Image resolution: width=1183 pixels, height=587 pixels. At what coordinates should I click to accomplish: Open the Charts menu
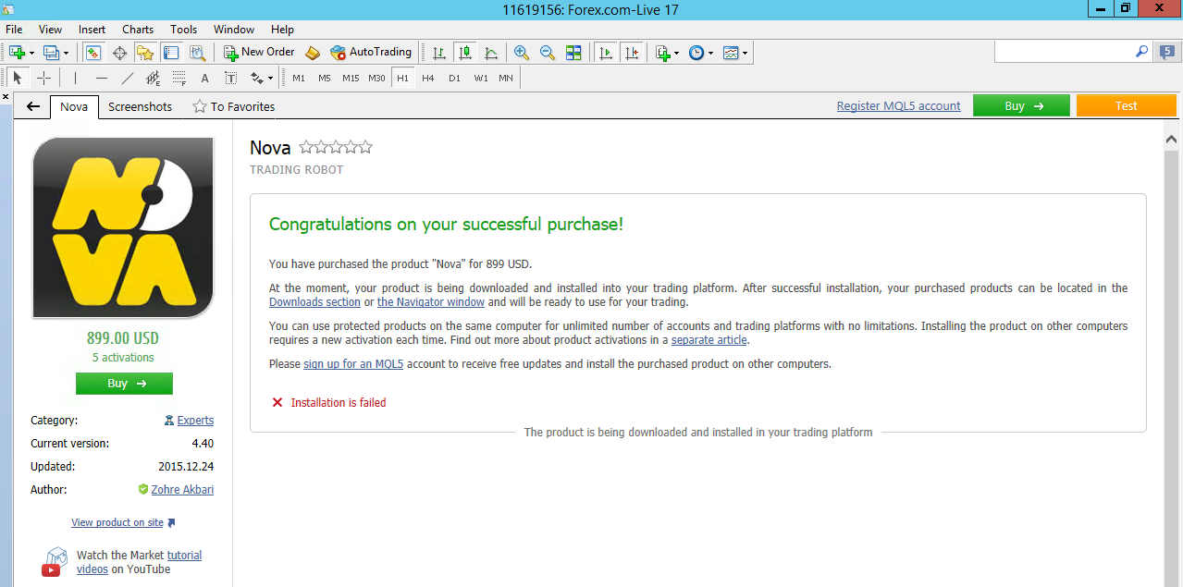(138, 30)
